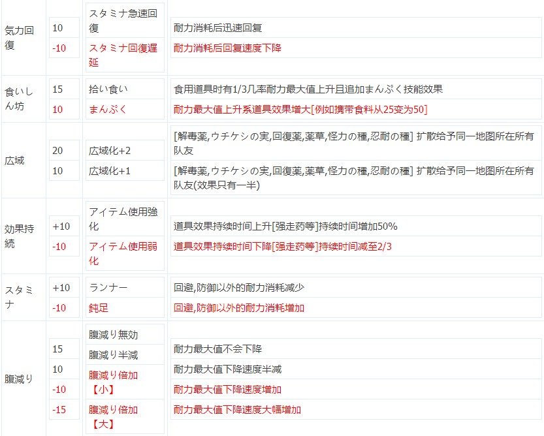This screenshot has height=436, width=544.
Task: Click the red 鈍足 skill name
Action: point(98,307)
